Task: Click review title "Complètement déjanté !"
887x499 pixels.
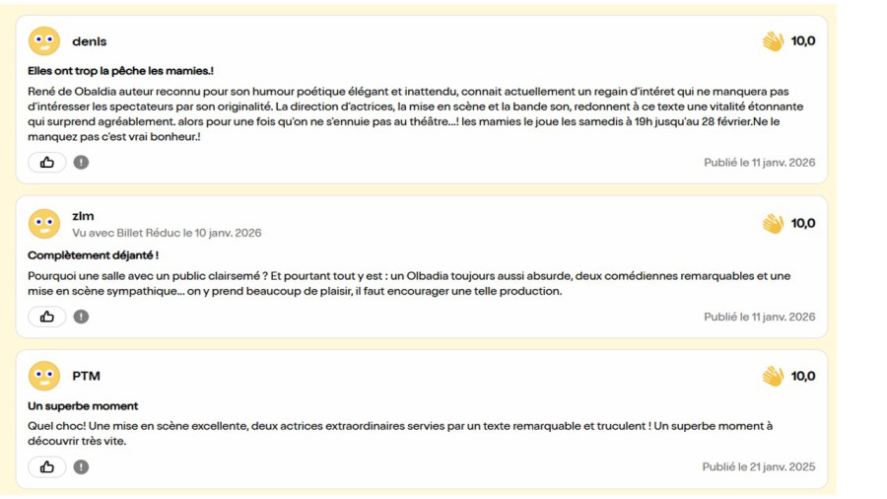Action: [x=93, y=255]
